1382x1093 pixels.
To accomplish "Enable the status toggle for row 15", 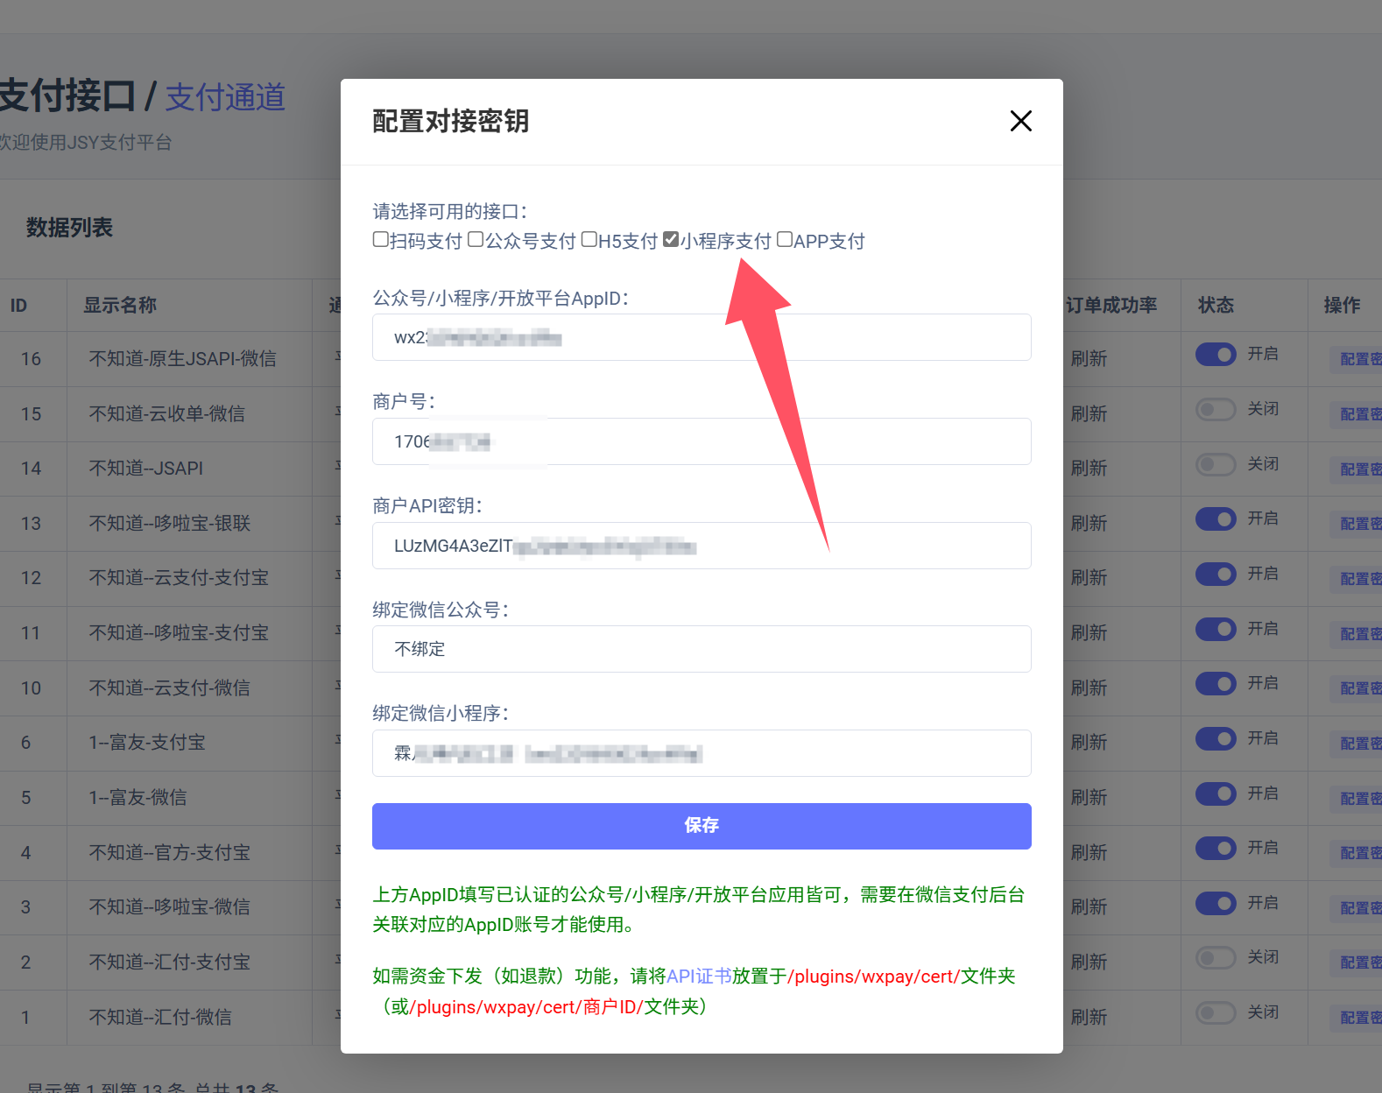I will pyautogui.click(x=1216, y=409).
